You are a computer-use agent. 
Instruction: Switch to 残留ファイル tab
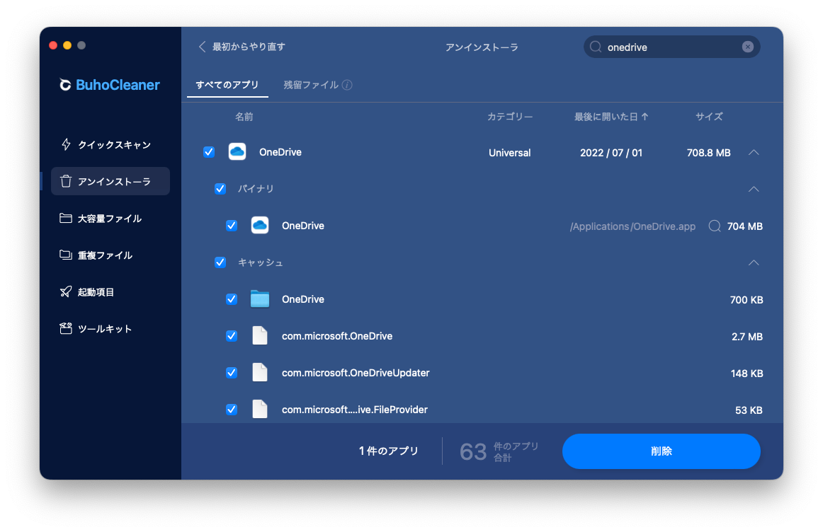(x=311, y=85)
